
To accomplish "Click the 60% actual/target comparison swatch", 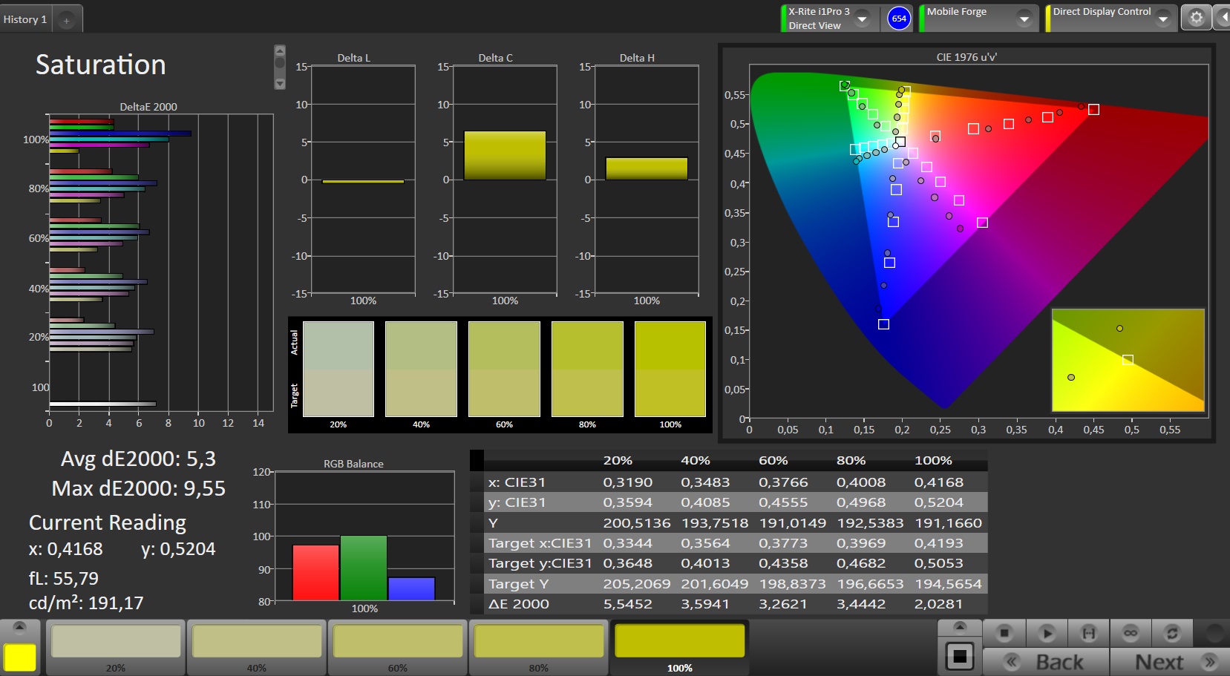I will point(504,369).
